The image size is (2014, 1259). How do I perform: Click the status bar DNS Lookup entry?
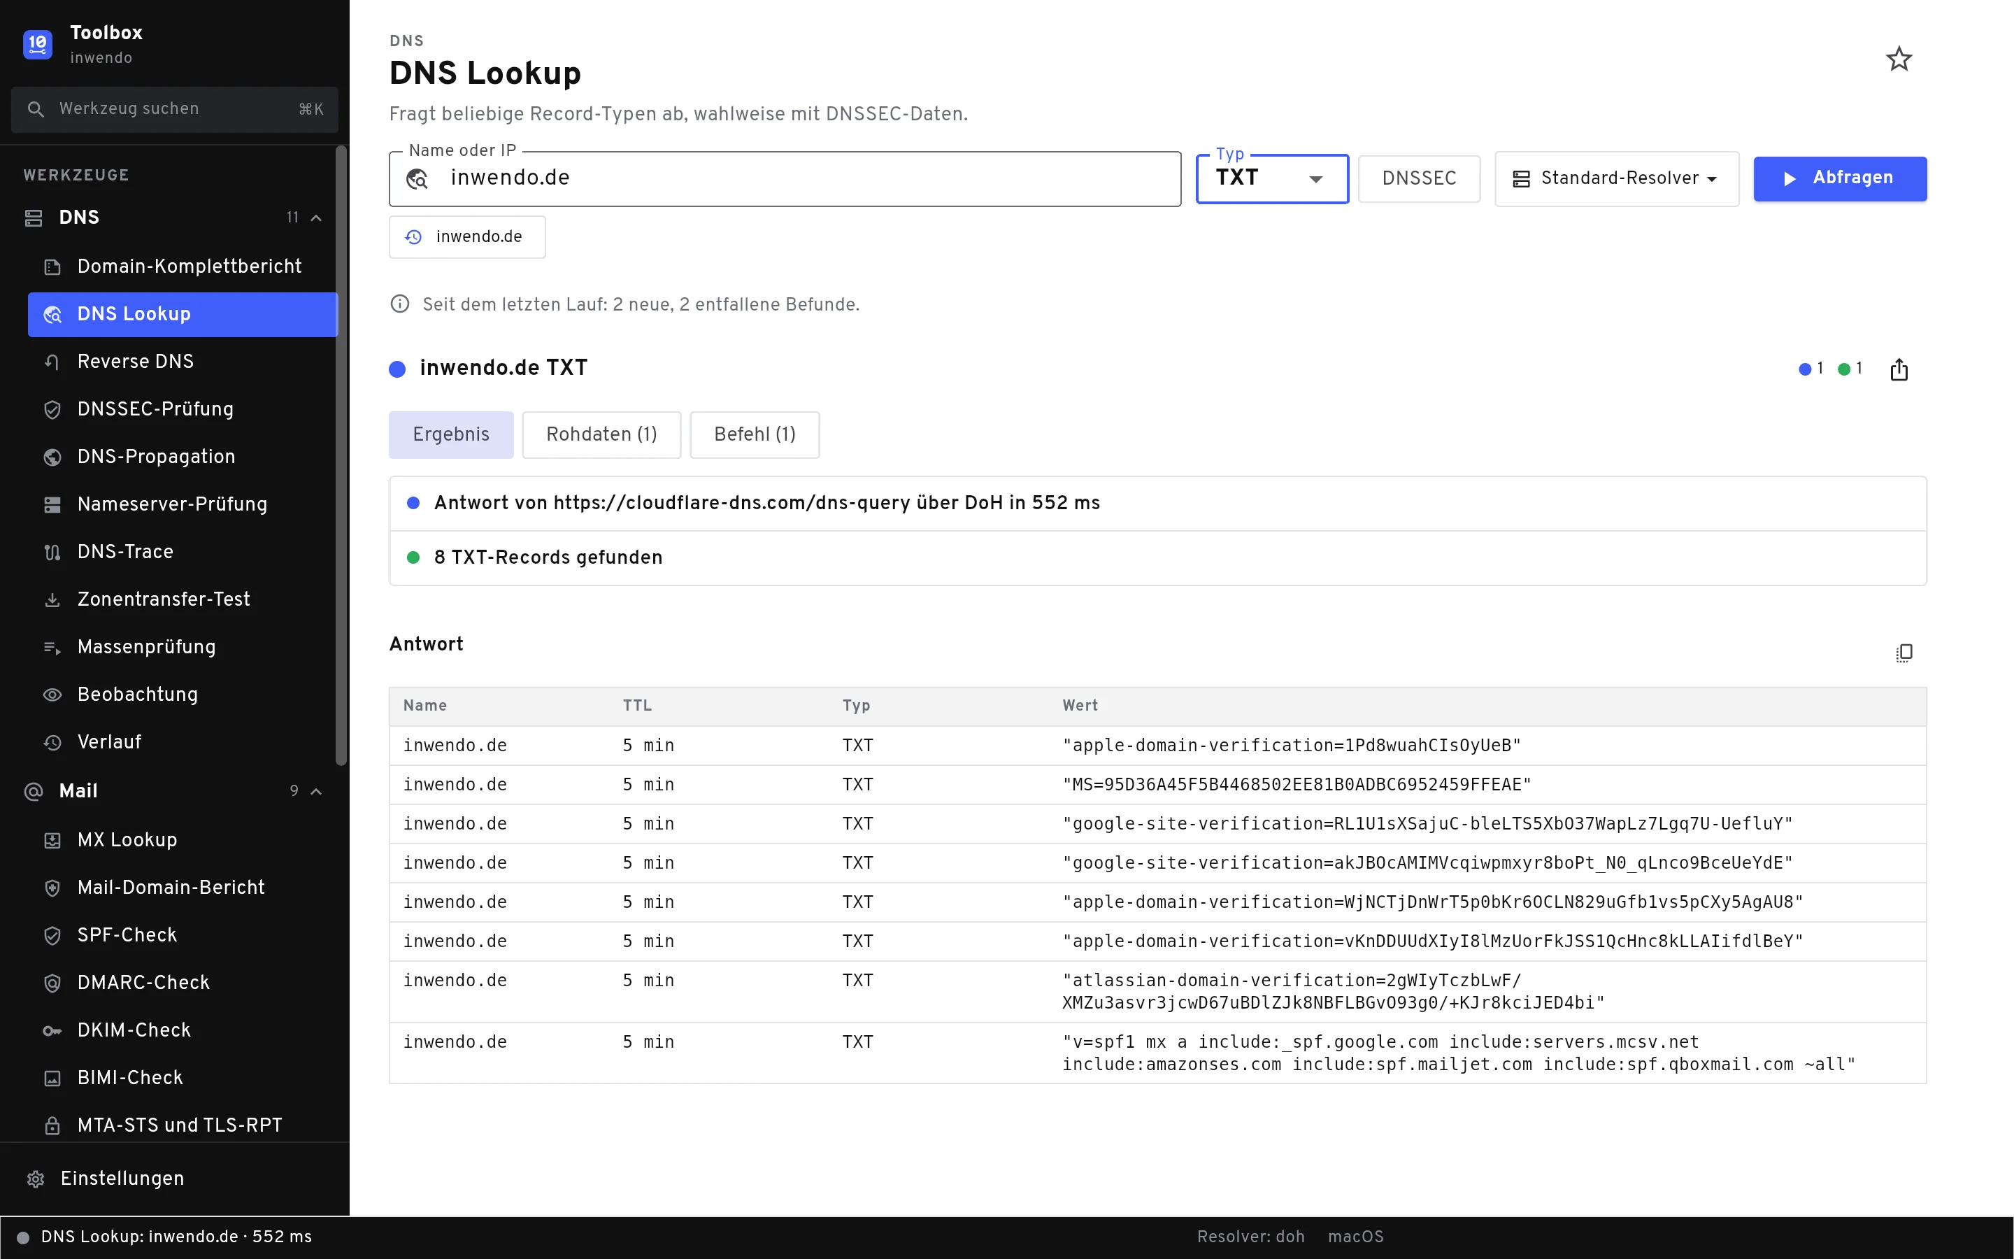point(176,1237)
